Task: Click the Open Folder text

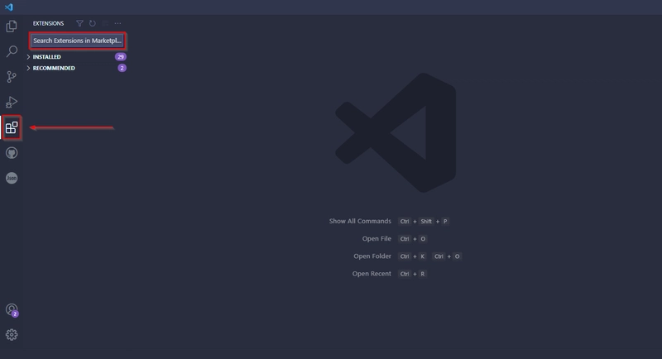Action: [x=372, y=256]
